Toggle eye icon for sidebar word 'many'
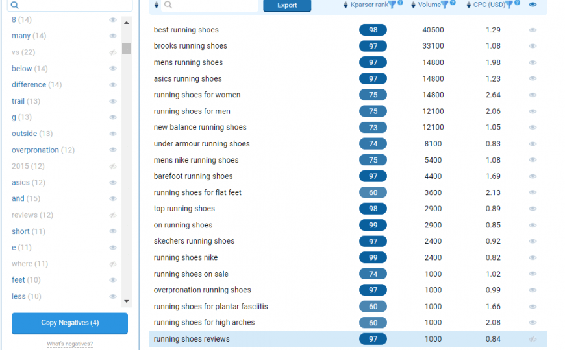The width and height of the screenshot is (565, 350). [113, 36]
